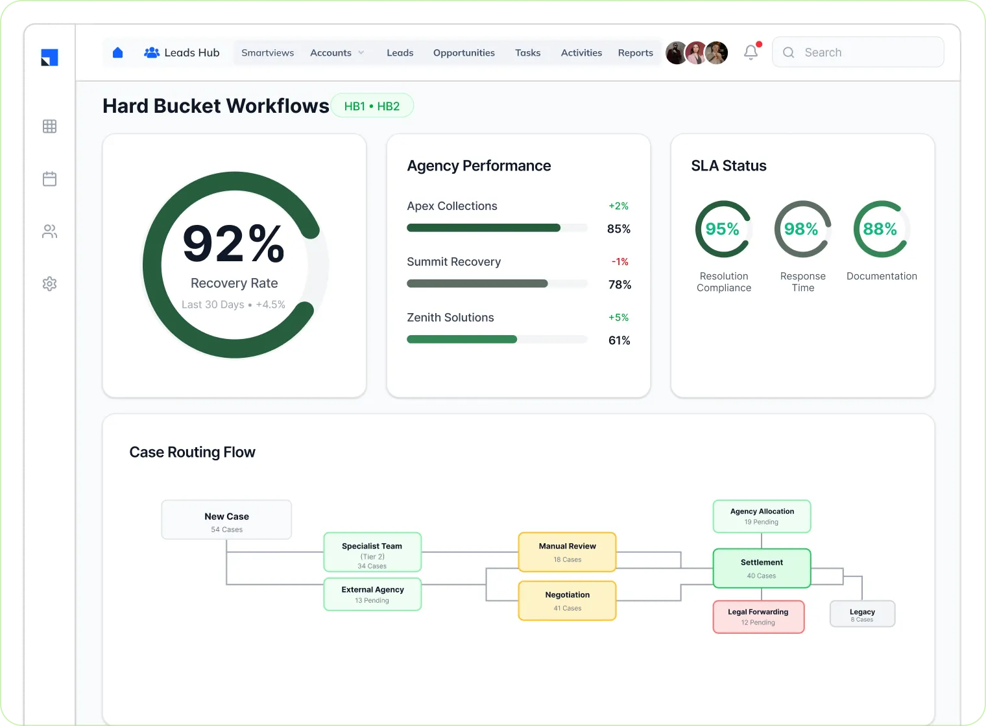Click the 98% Response Time ring
This screenshot has width=986, height=726.
click(802, 229)
